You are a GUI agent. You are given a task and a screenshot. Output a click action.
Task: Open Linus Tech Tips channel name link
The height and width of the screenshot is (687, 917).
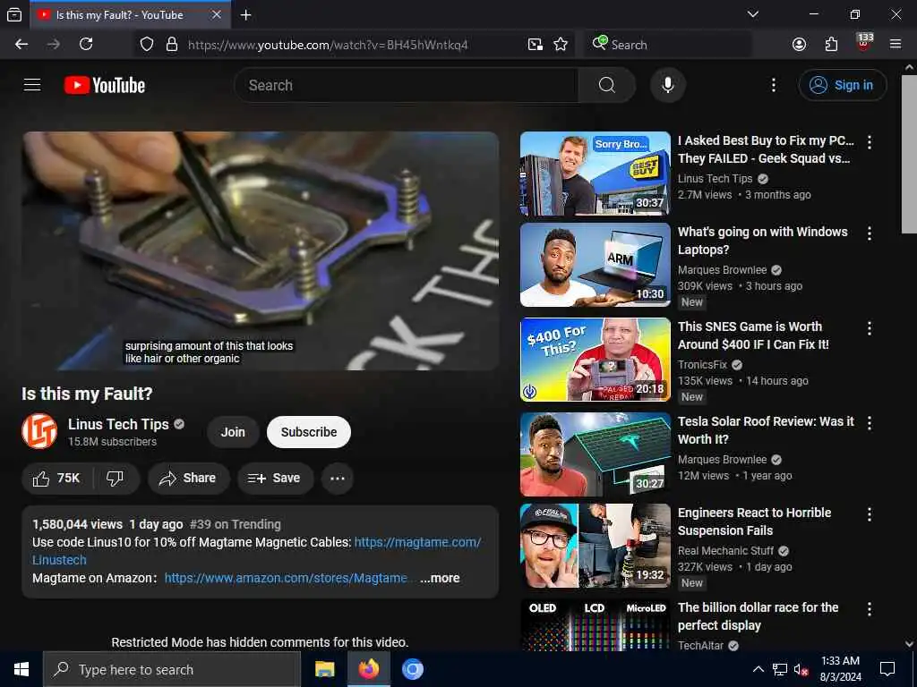(x=118, y=424)
